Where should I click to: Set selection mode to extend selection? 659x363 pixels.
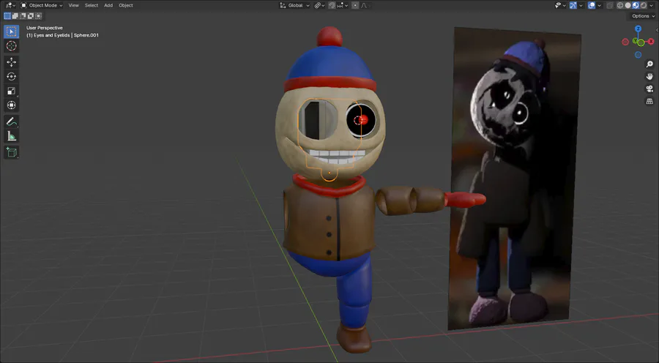[15, 16]
